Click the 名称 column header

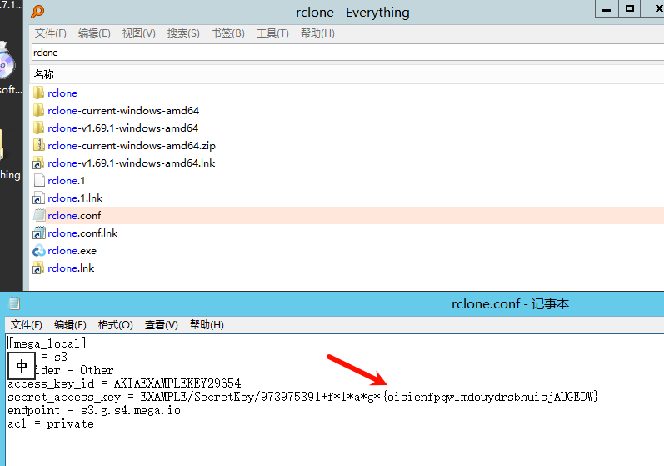tap(44, 74)
